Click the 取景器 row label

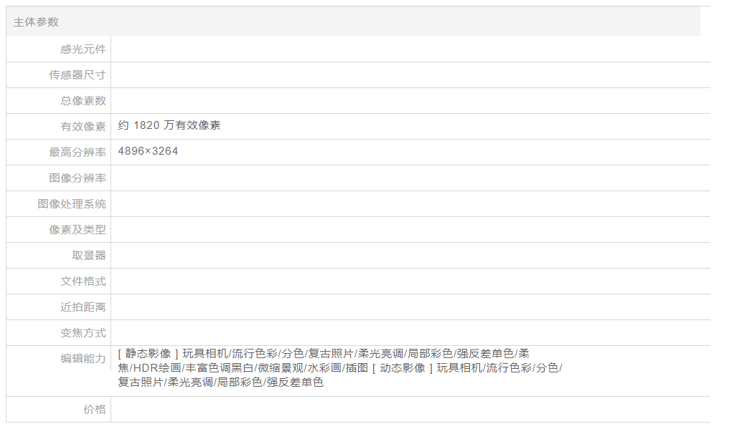click(x=89, y=256)
